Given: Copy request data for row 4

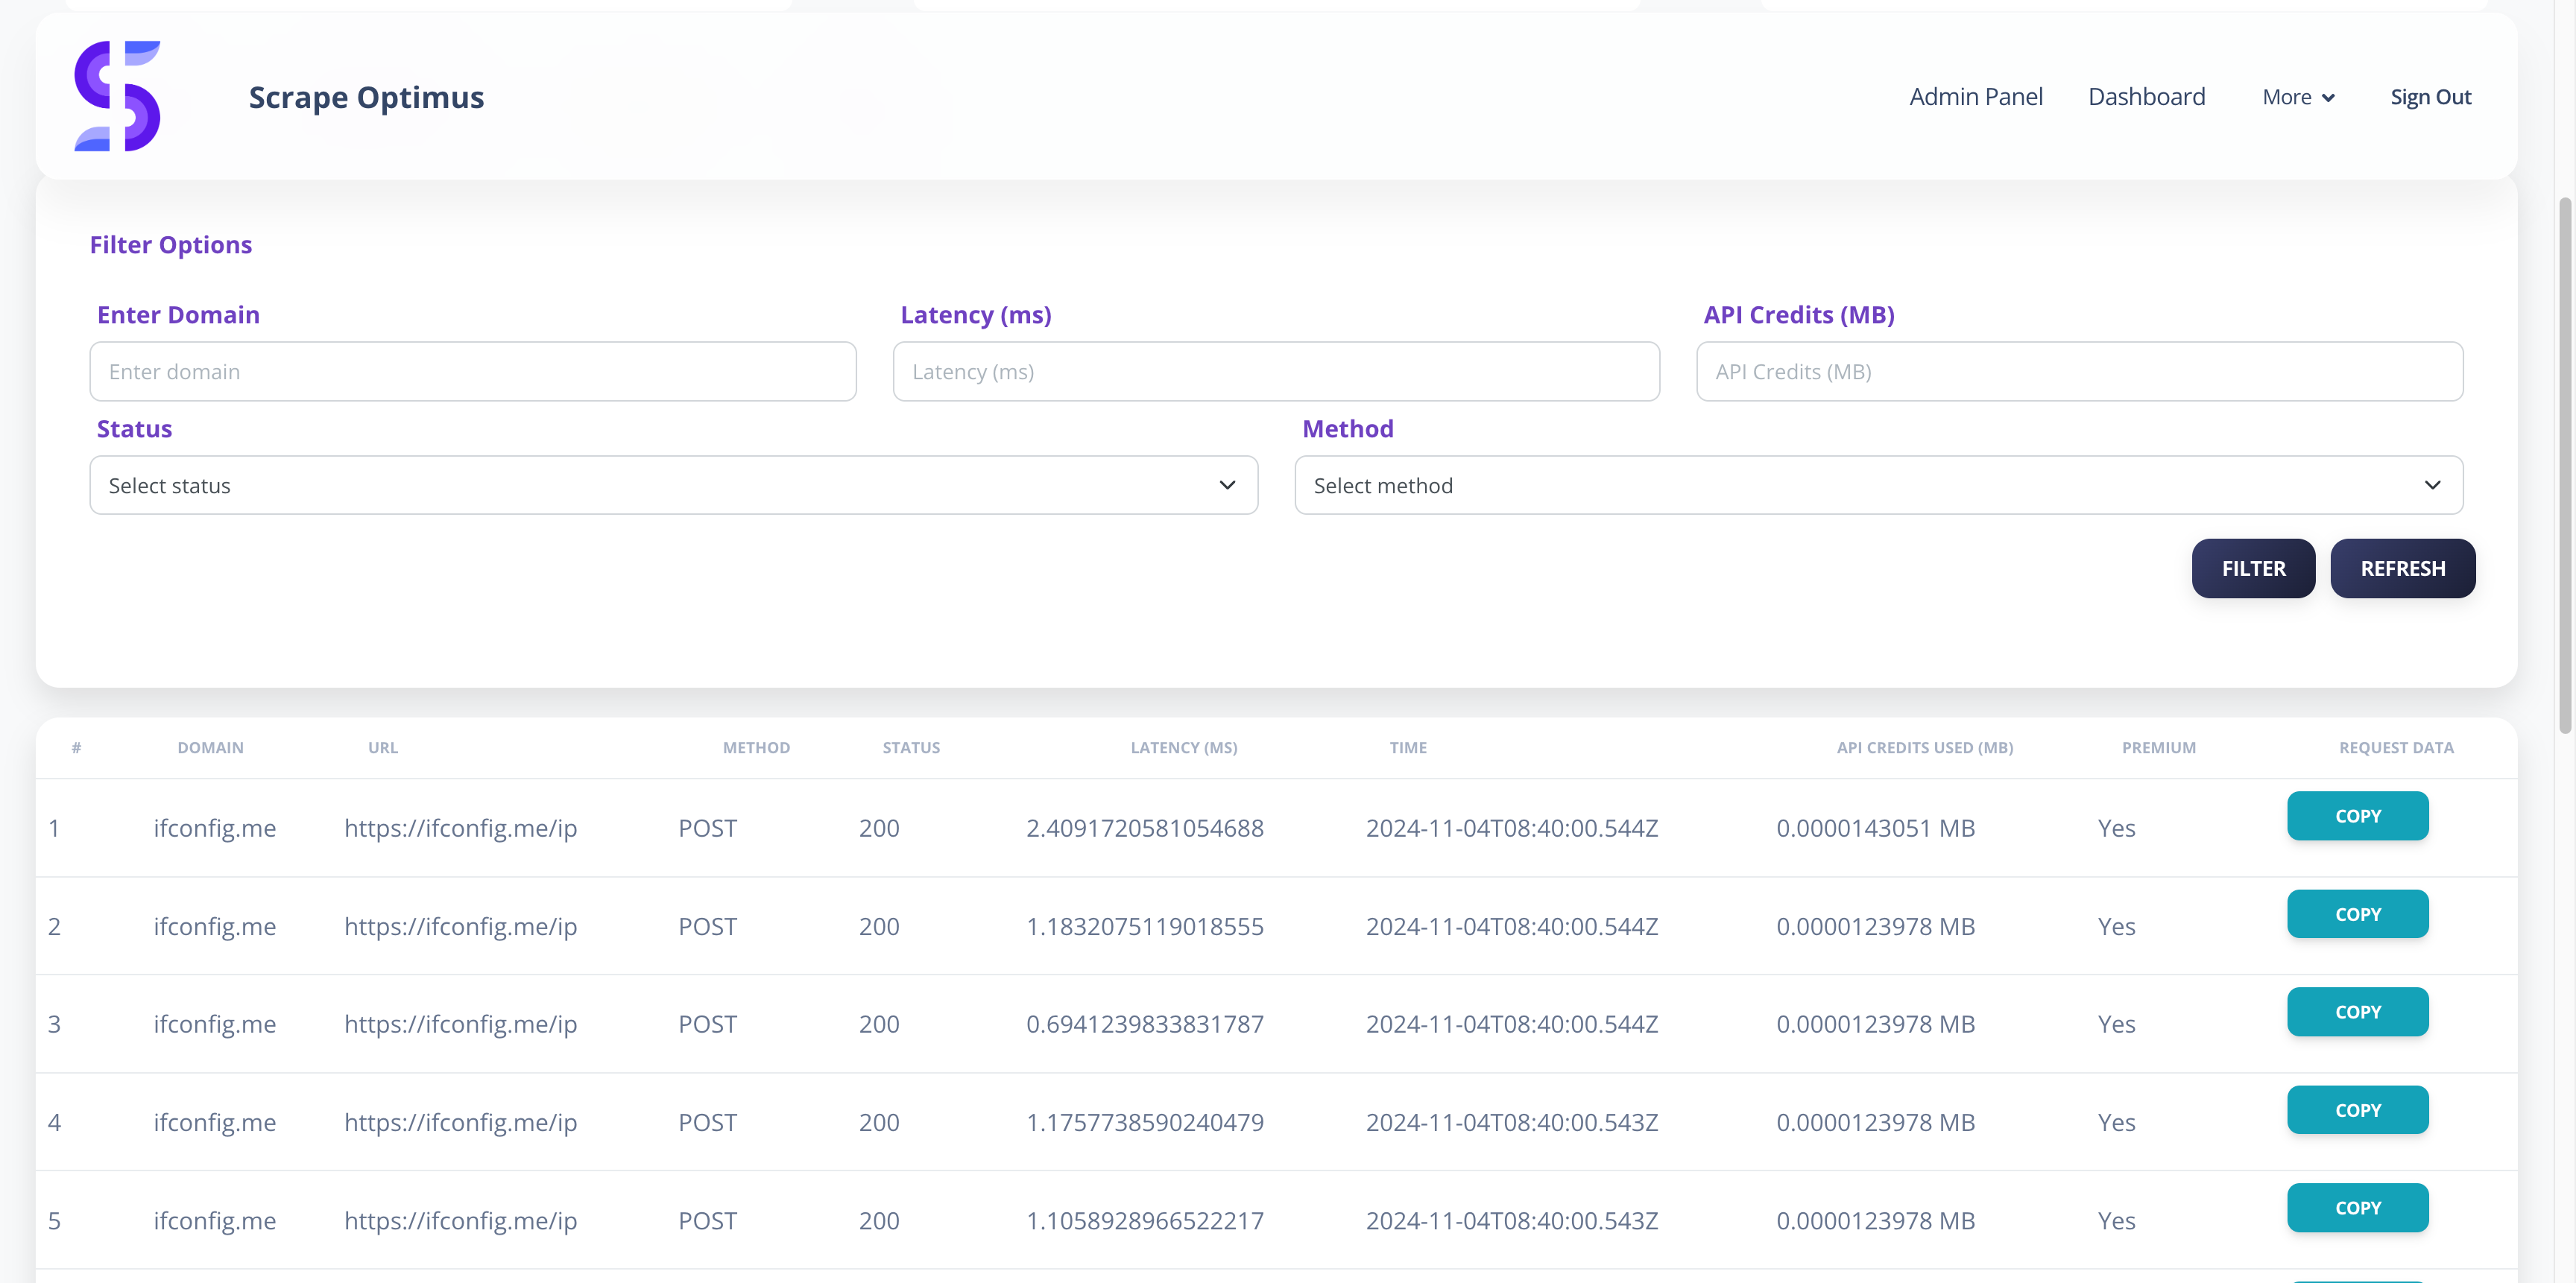Looking at the screenshot, I should (x=2357, y=1110).
